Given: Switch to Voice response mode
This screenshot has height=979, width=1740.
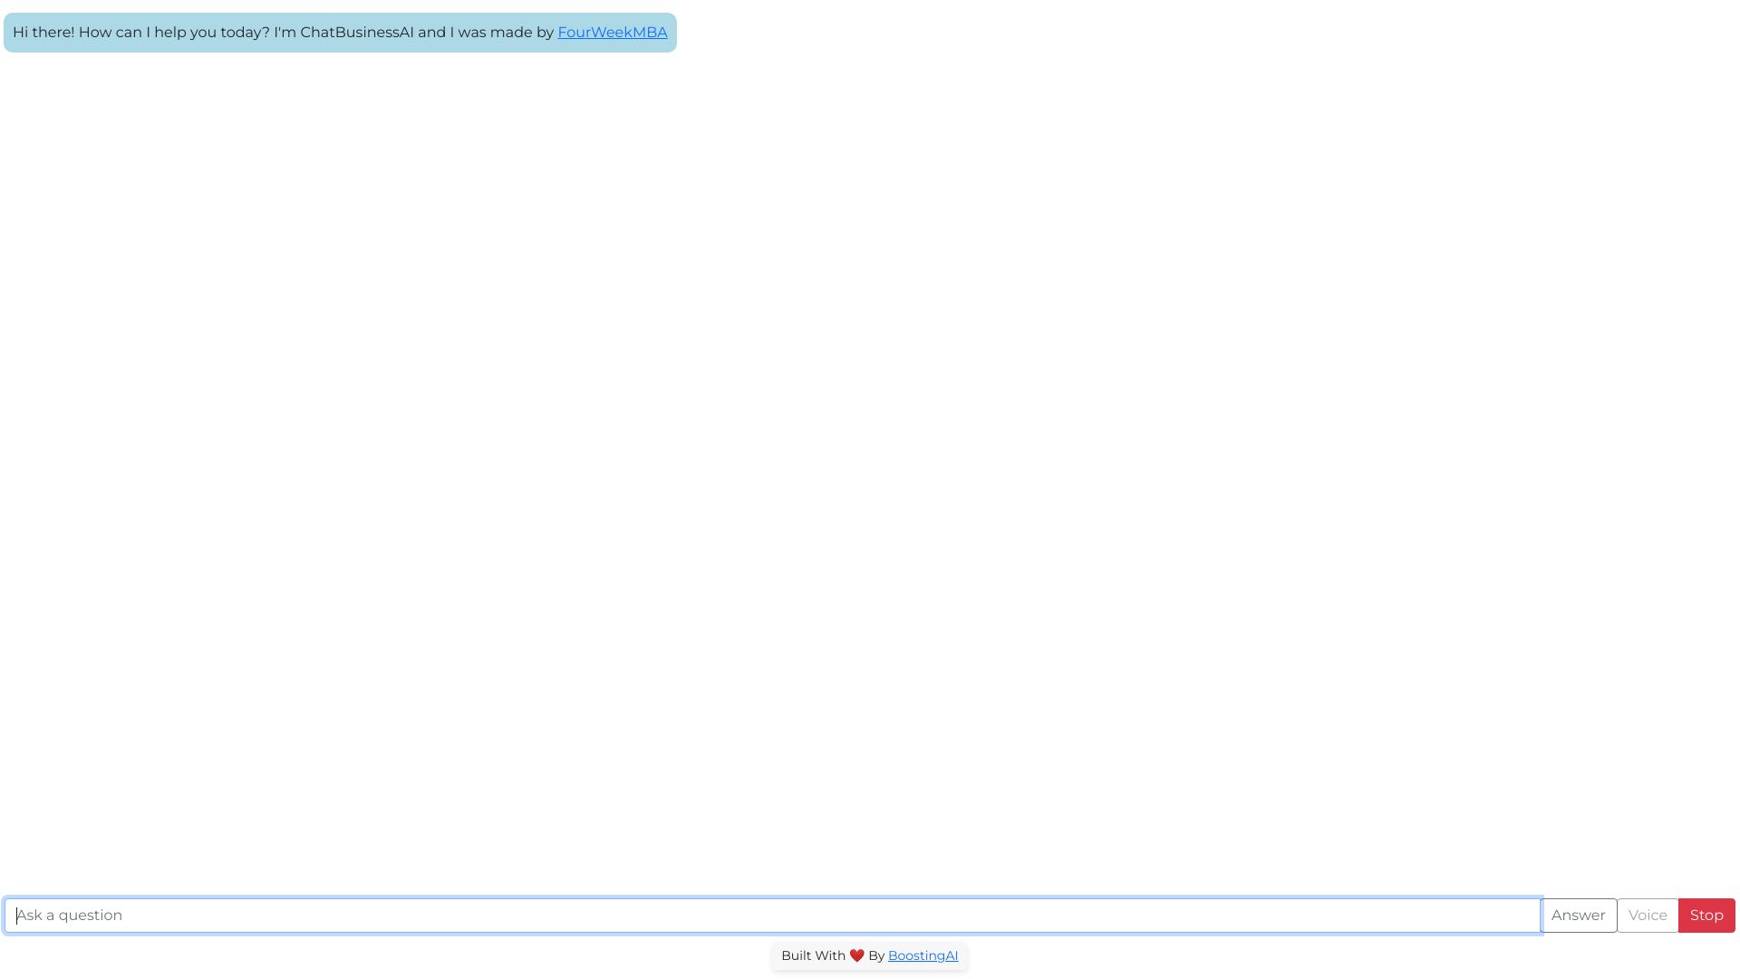Looking at the screenshot, I should (x=1647, y=915).
